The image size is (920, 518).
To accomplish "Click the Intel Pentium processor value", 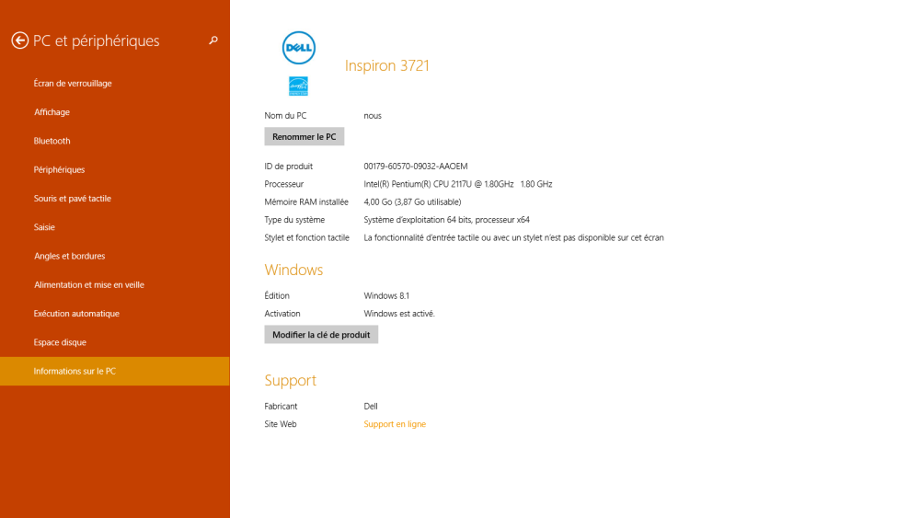I will 457,184.
